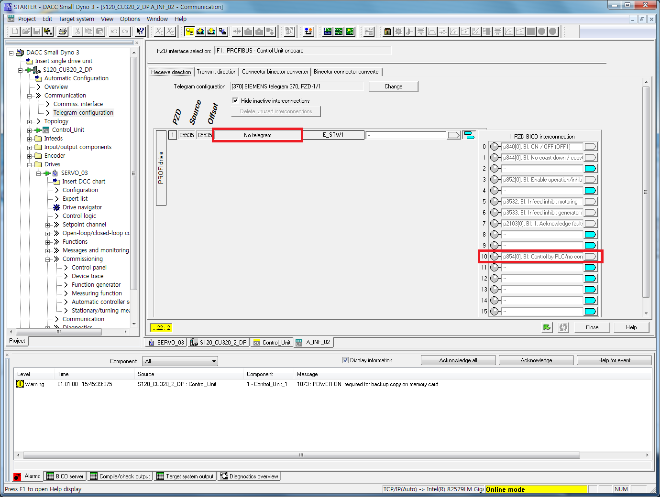This screenshot has width=660, height=497.
Task: Click the E_STW1 signal field
Action: 333,135
